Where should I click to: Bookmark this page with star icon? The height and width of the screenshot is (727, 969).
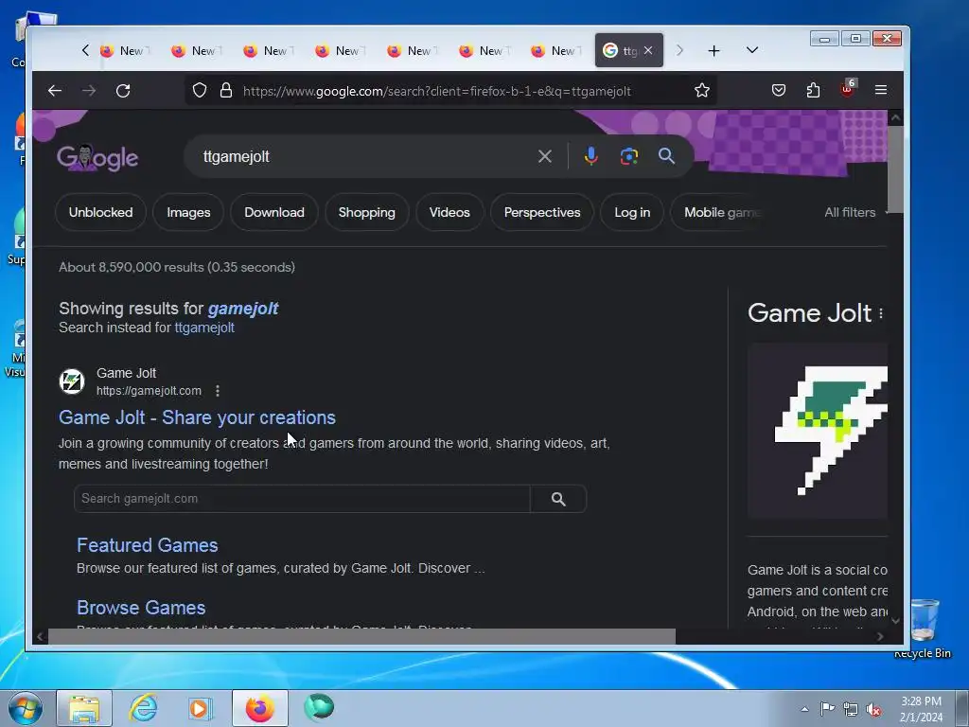point(701,90)
